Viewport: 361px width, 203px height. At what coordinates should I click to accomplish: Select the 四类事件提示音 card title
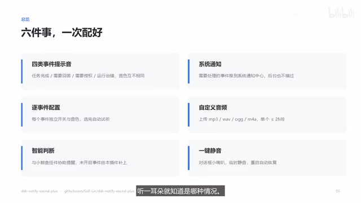click(x=51, y=64)
